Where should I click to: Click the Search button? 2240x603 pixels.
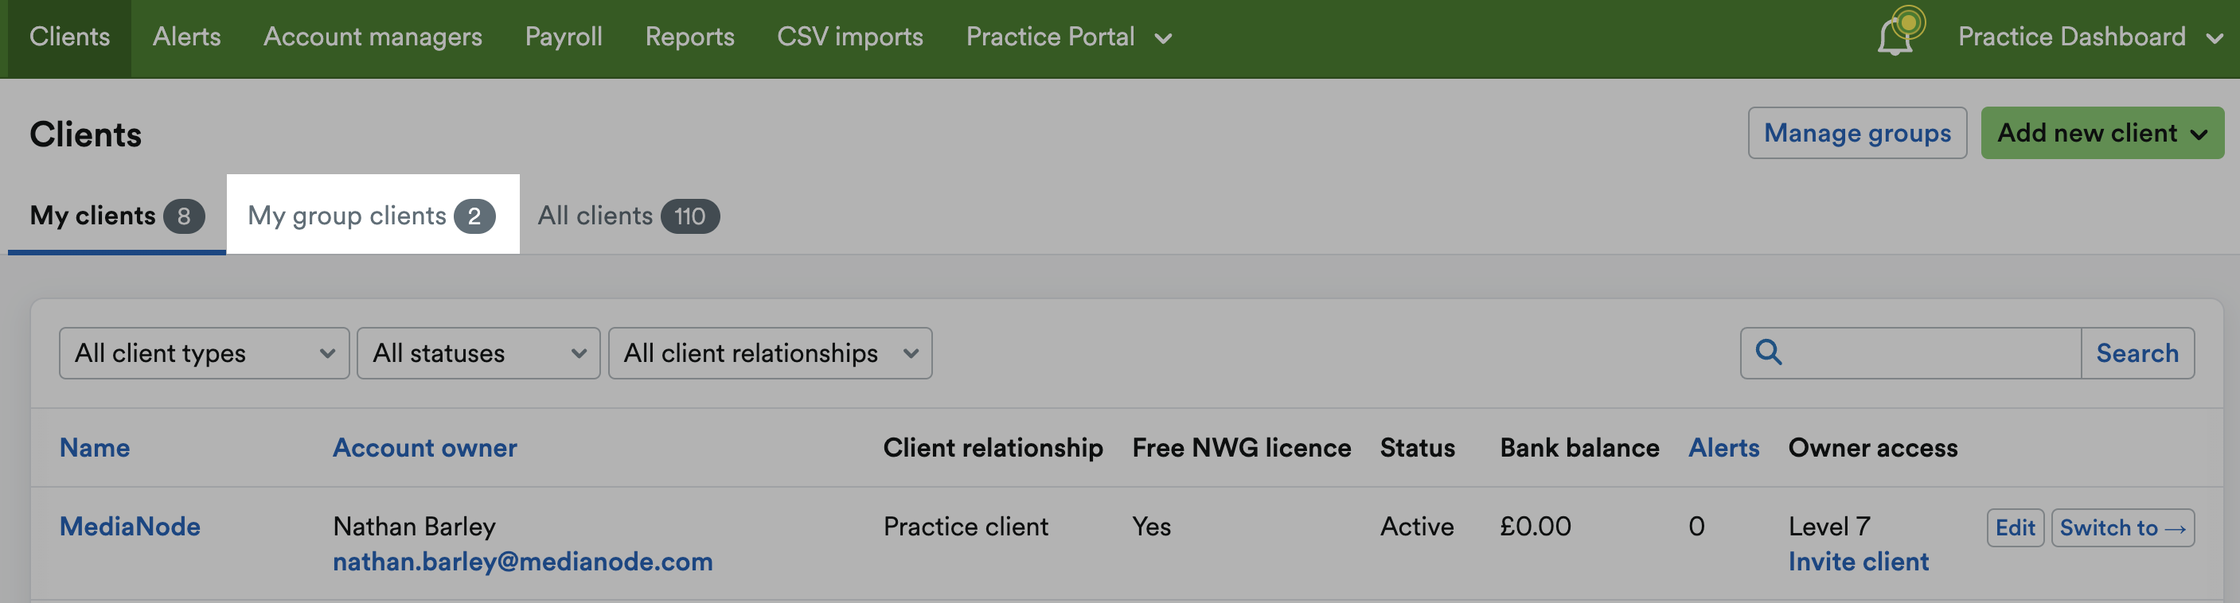tap(2137, 352)
